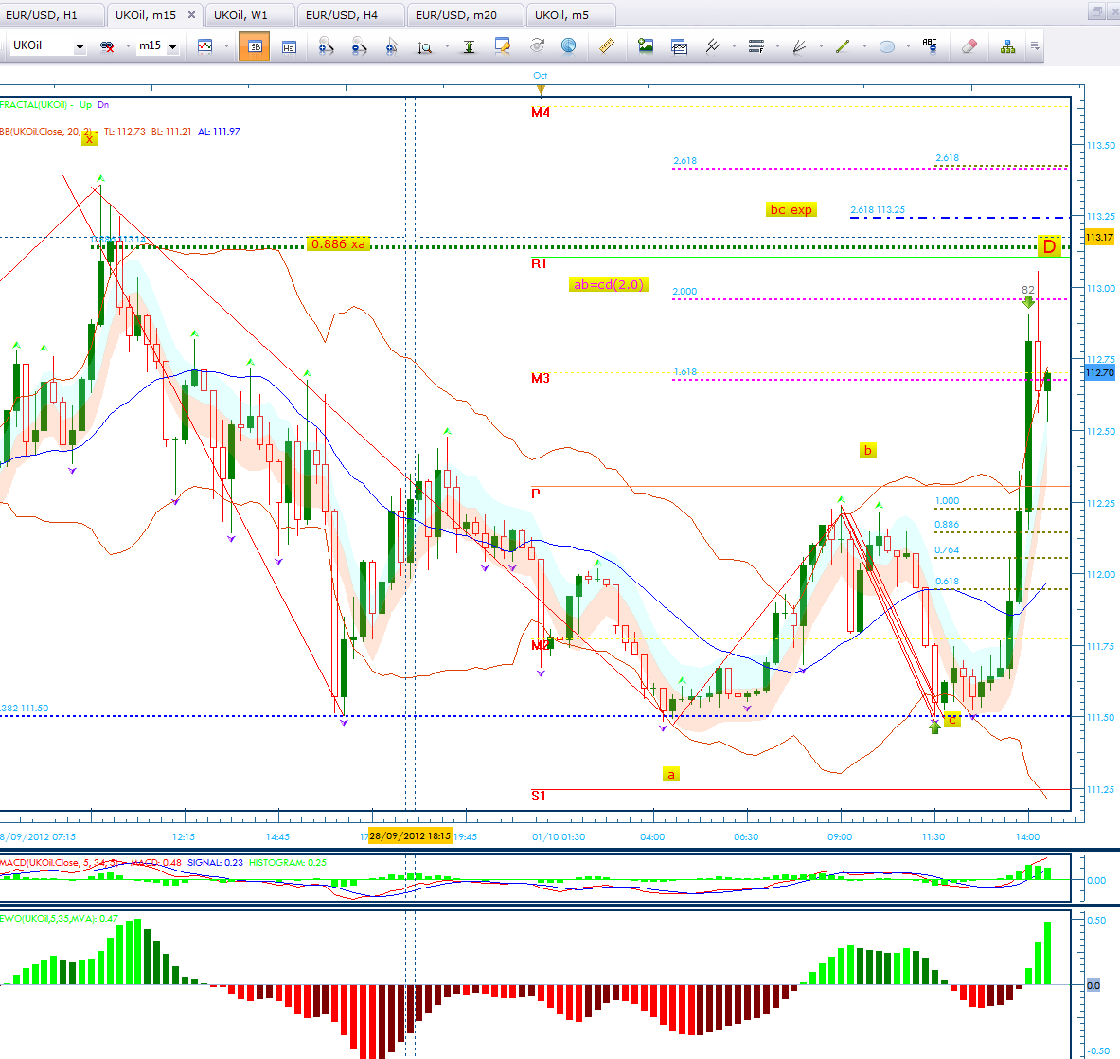Viewport: 1120px width, 1059px height.
Task: Click the R1 pivot label
Action: tap(540, 263)
